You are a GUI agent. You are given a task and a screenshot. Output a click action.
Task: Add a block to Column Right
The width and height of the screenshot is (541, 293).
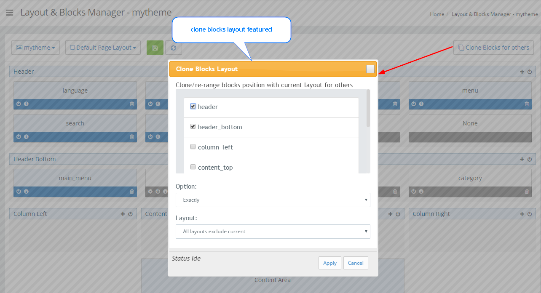[x=522, y=214]
